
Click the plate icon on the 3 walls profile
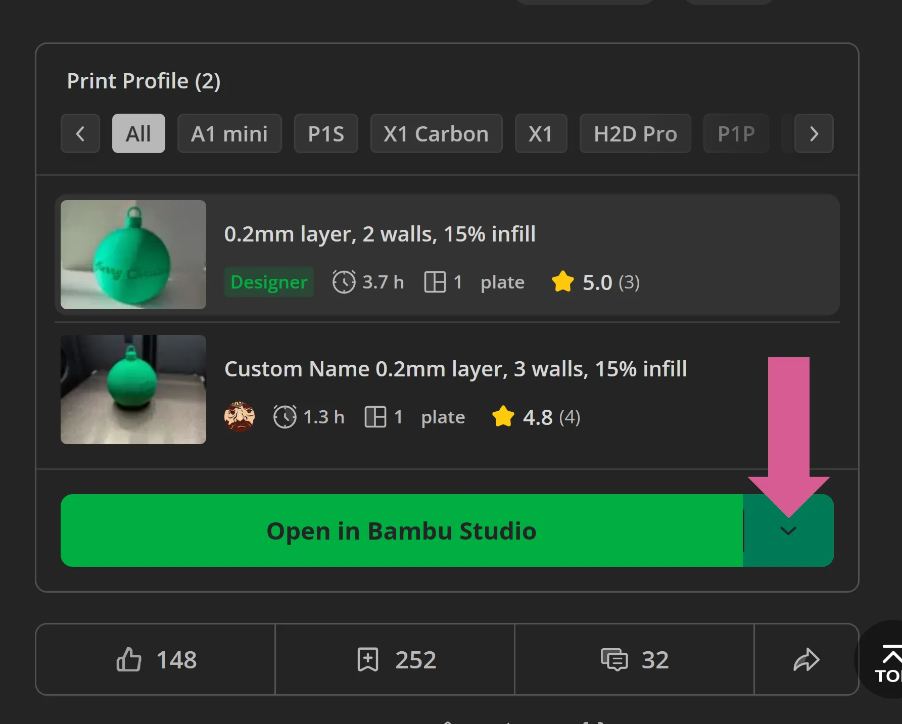click(x=375, y=417)
